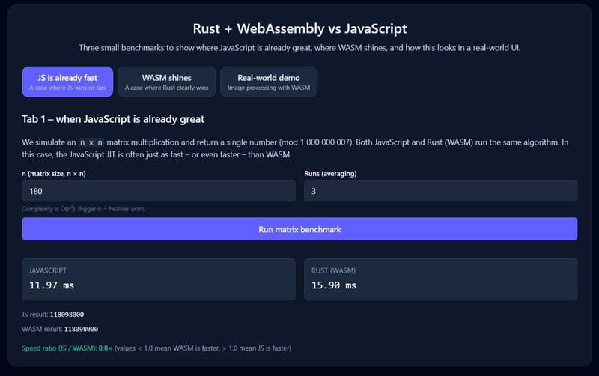Click the 'n × n' inline code text

91,142
